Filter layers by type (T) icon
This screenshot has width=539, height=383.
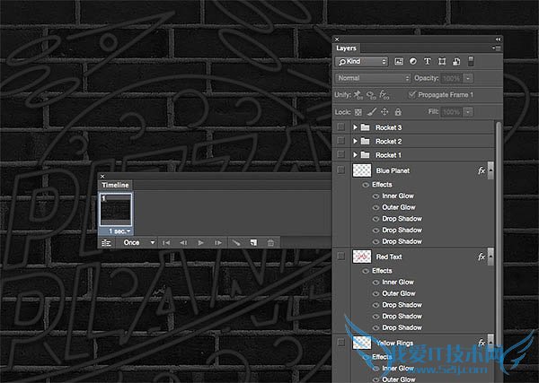[x=429, y=62]
